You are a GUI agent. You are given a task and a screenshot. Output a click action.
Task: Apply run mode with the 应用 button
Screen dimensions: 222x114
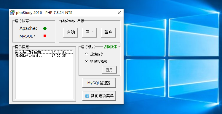[109, 70]
